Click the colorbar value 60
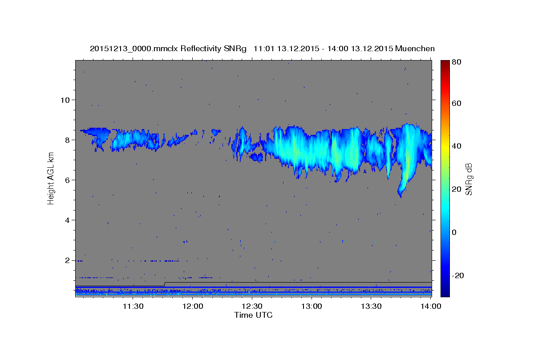 (x=456, y=103)
